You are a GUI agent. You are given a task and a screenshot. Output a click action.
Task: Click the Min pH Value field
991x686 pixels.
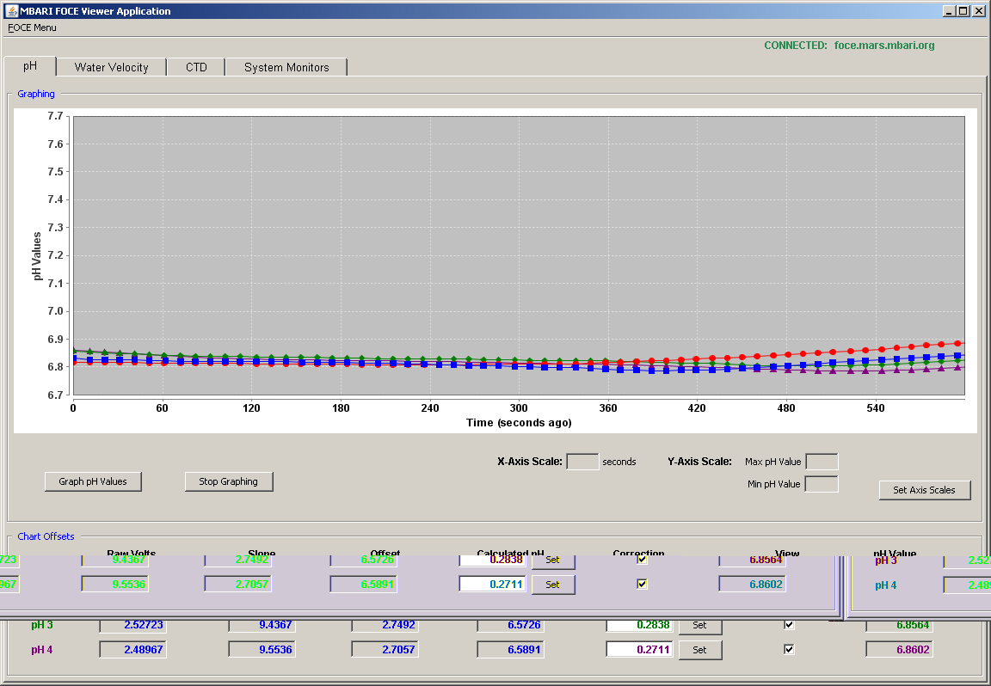tap(822, 484)
